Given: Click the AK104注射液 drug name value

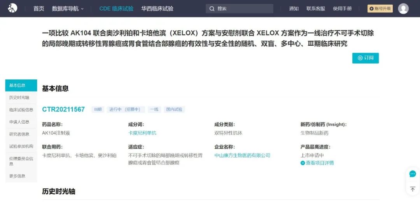Looking at the screenshot, I should click(x=56, y=133).
